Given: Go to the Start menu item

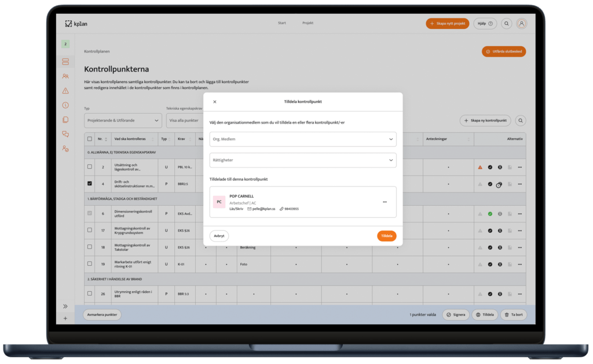Looking at the screenshot, I should [x=282, y=23].
